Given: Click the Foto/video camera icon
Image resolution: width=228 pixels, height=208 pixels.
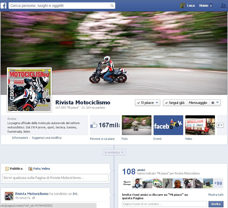Looking at the screenshot, I should [30, 169].
